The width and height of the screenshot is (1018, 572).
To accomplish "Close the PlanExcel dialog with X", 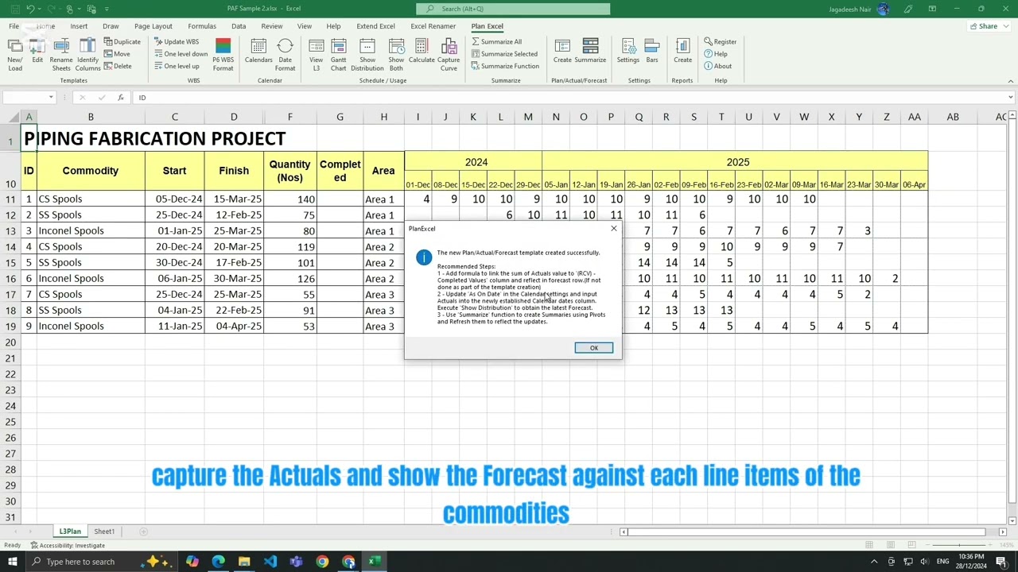I will coord(613,229).
